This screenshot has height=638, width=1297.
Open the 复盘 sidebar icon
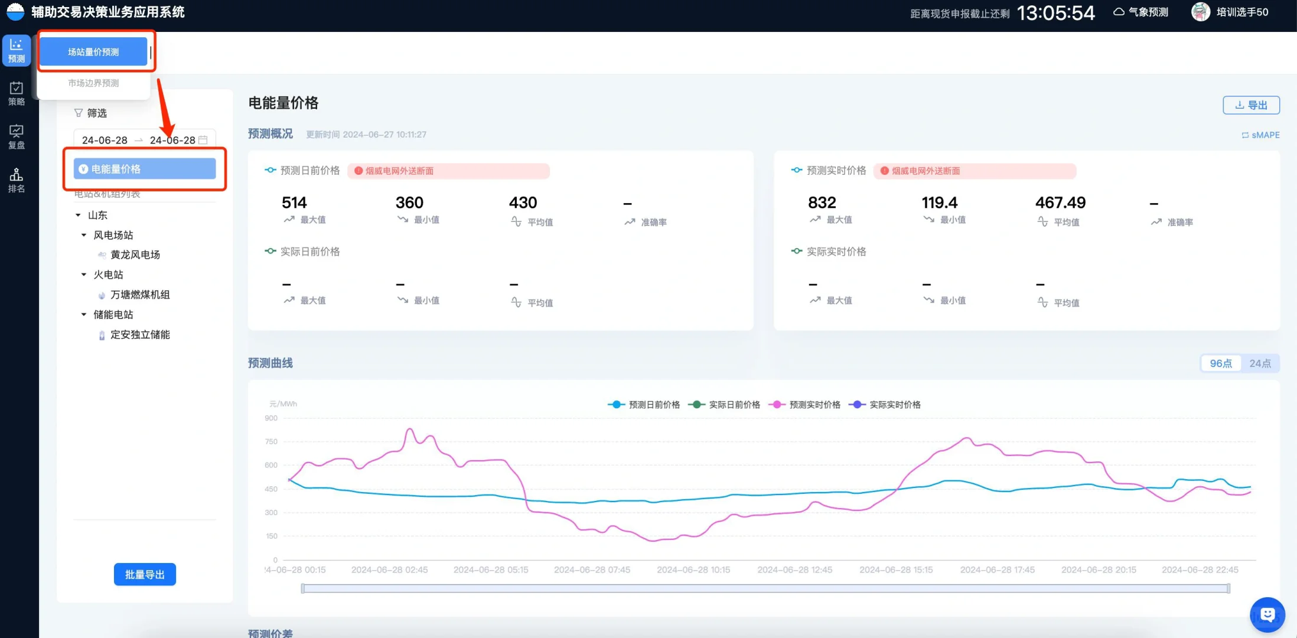click(17, 136)
